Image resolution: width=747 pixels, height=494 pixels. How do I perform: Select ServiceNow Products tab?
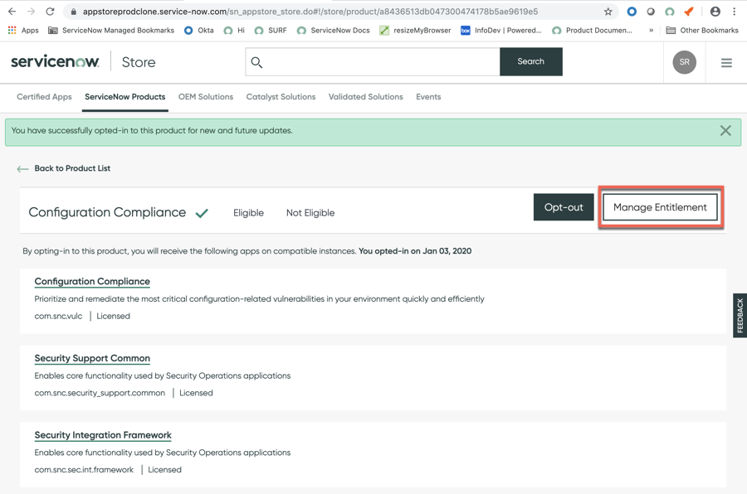(124, 97)
